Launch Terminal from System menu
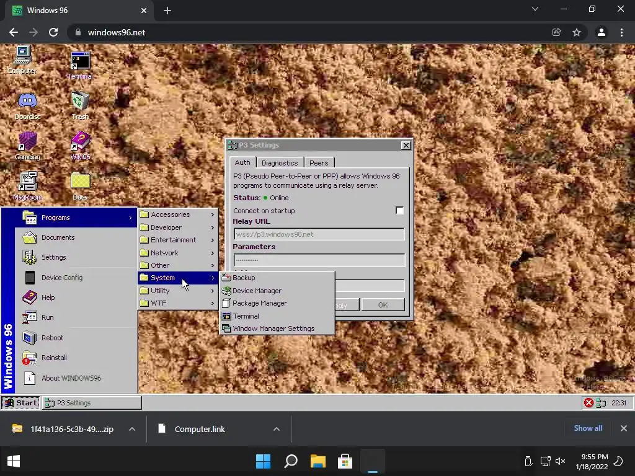The height and width of the screenshot is (476, 635). click(277, 316)
